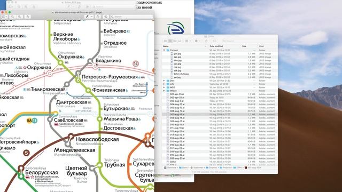Select the highlight pen tool in Preview
342x192 pixels.
pos(87,17)
